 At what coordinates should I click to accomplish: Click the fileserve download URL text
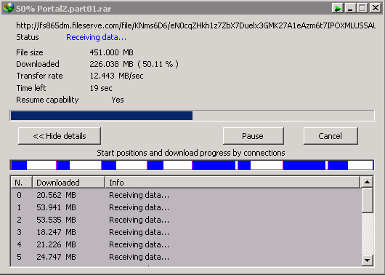(x=195, y=25)
